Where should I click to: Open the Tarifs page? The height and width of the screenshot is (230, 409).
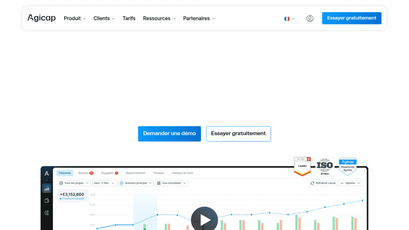(129, 18)
